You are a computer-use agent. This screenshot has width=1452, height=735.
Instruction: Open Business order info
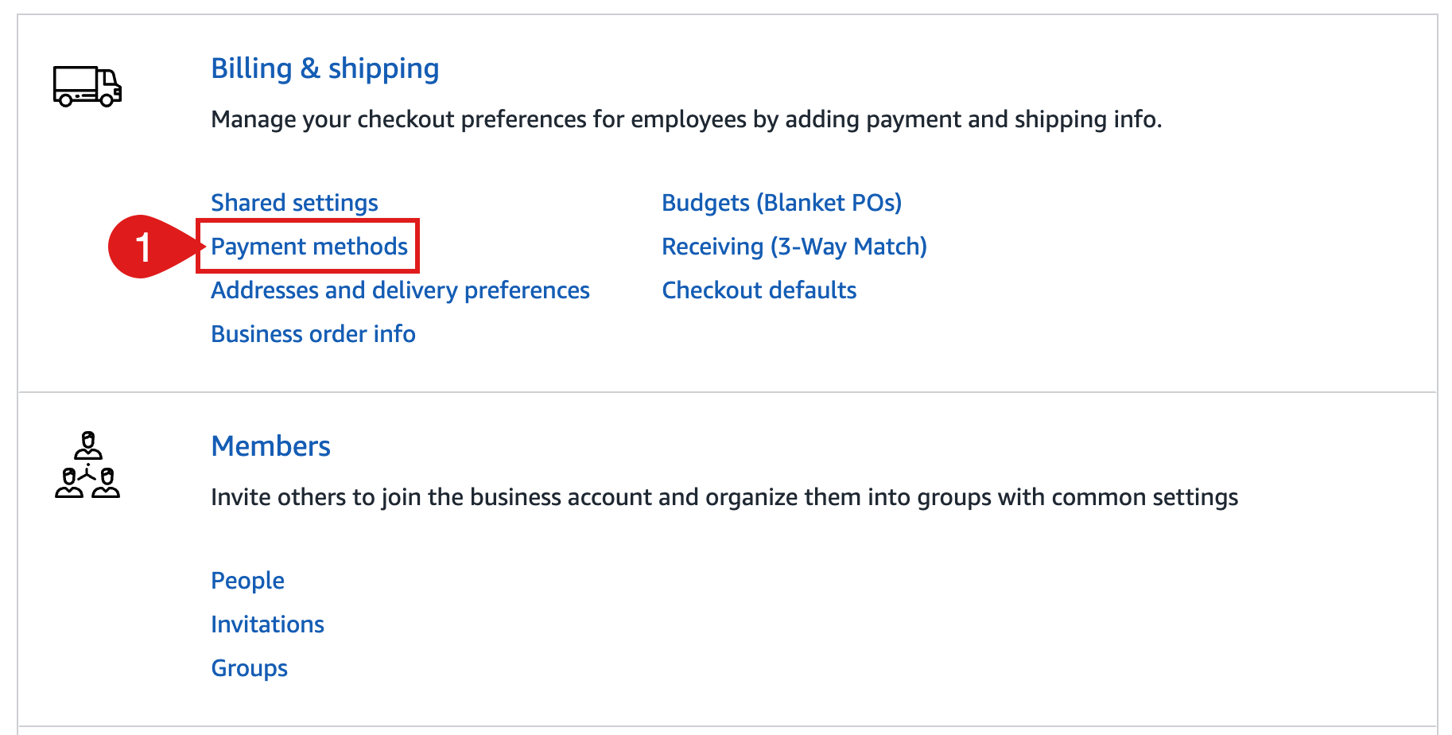[313, 334]
